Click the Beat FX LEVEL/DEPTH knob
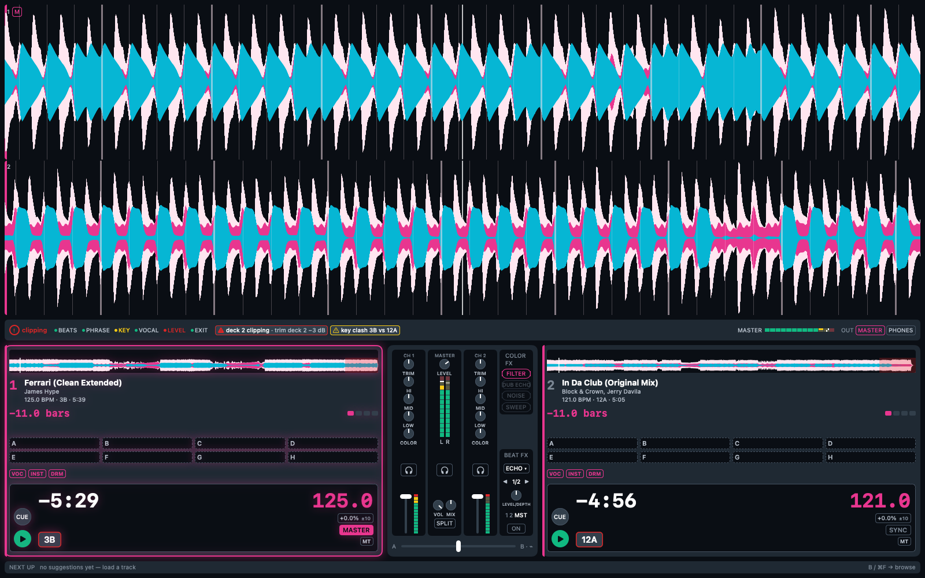 click(x=516, y=495)
